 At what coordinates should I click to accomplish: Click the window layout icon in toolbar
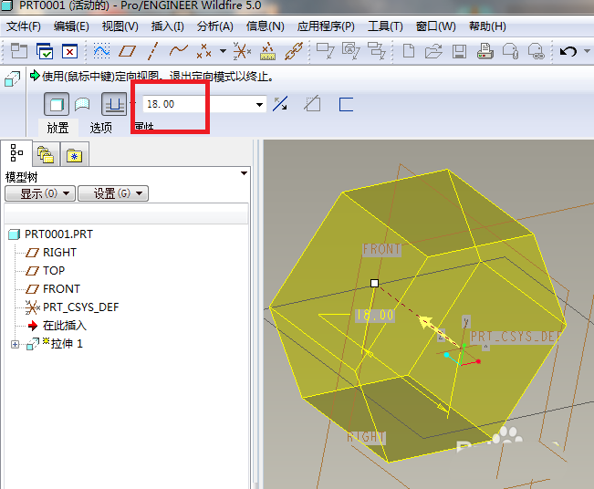pyautogui.click(x=19, y=51)
